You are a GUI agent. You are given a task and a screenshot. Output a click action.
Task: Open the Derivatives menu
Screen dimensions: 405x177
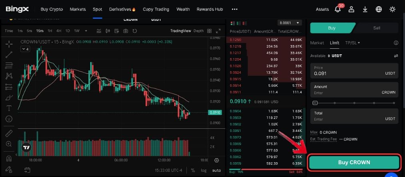click(122, 9)
